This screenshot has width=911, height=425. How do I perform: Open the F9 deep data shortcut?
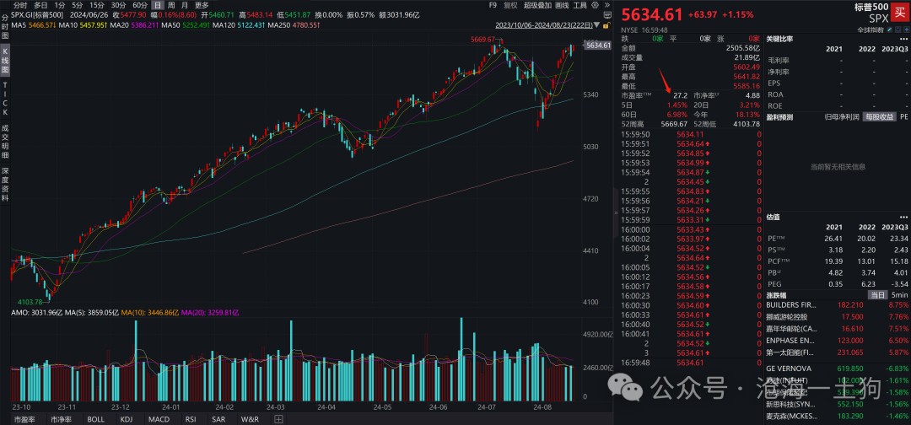pos(493,5)
